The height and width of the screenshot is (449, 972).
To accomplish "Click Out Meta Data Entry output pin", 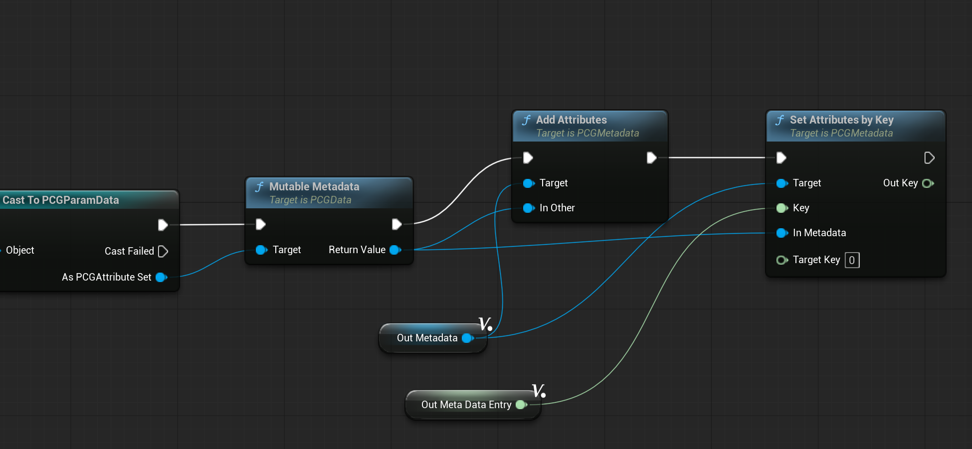I will click(x=521, y=405).
